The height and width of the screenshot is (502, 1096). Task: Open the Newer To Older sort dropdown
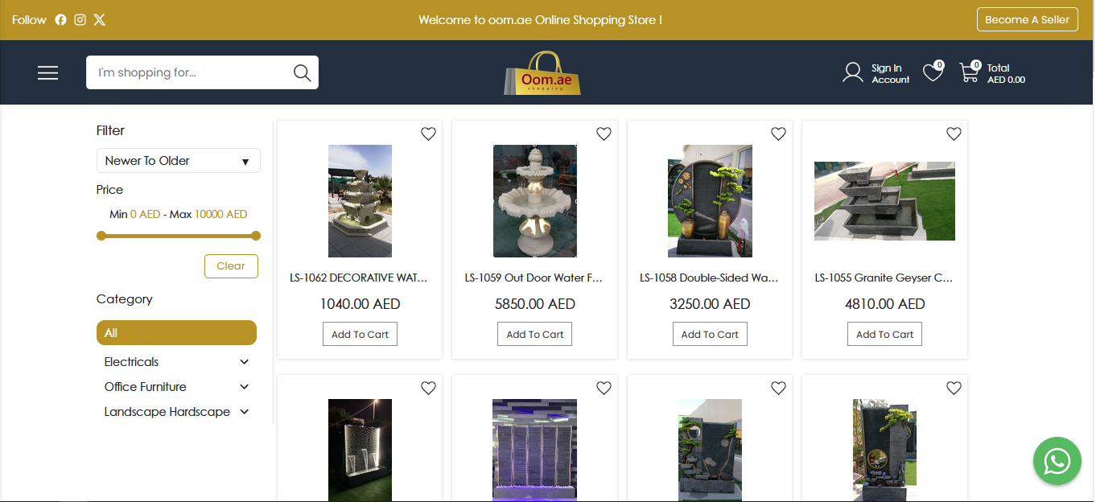pos(179,161)
